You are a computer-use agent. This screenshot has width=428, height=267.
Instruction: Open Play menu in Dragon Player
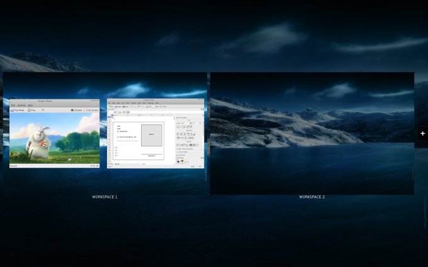click(13, 106)
